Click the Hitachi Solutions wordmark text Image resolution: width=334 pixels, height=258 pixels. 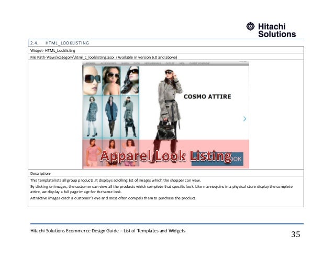[x=277, y=30]
